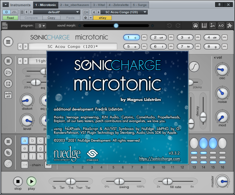Switch to 3 - Vital tab
Image resolution: width=235 pixels, height=195 pixels.
(x=99, y=5)
